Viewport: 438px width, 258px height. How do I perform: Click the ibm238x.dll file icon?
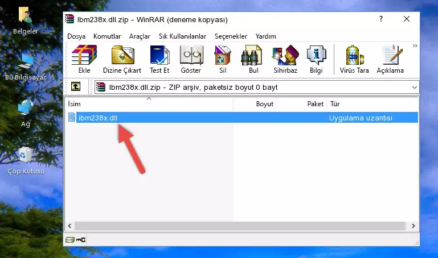[x=72, y=117]
